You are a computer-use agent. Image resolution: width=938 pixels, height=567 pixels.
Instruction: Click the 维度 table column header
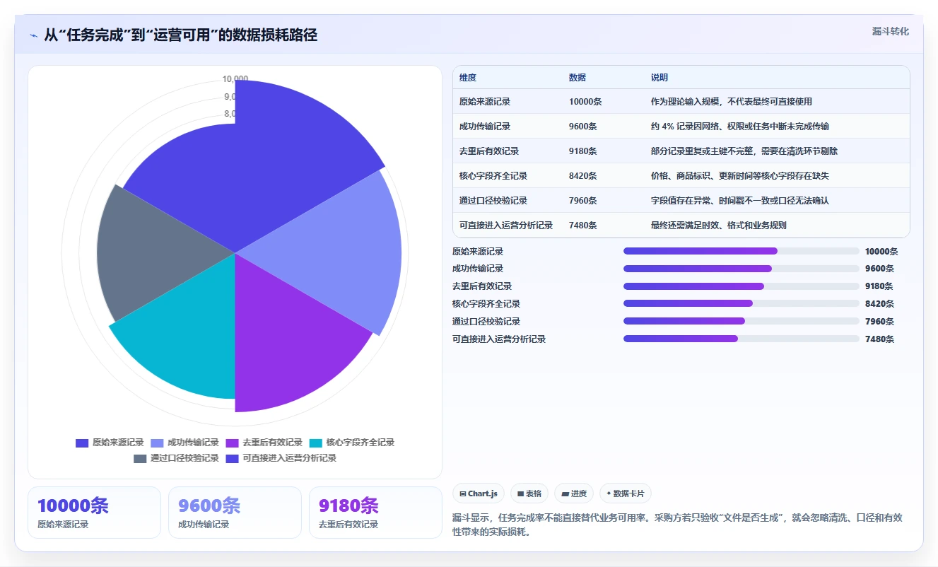coord(468,78)
